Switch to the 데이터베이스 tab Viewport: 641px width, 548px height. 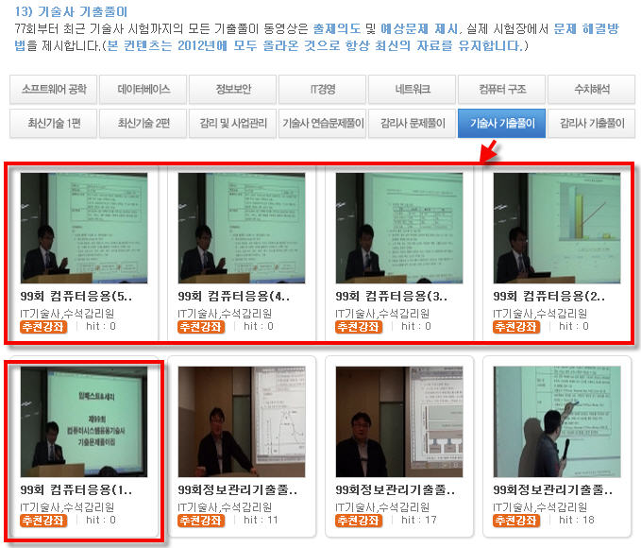click(143, 89)
